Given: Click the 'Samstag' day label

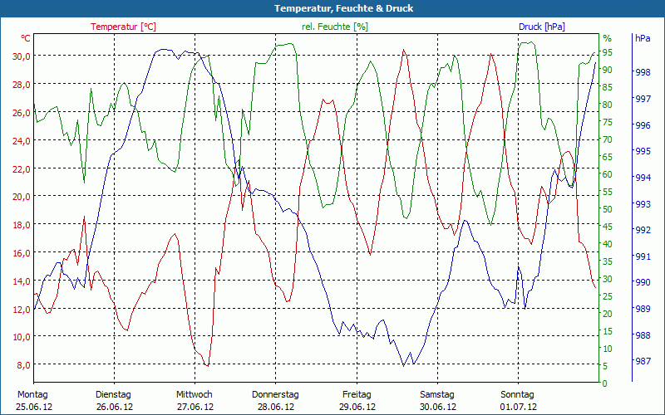Looking at the screenshot, I should (x=437, y=395).
